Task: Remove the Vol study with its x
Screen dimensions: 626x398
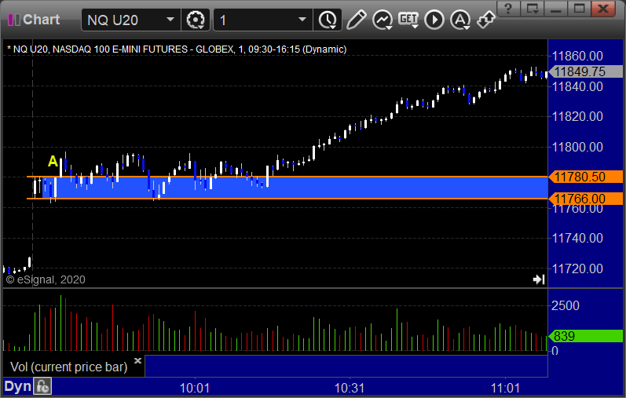Action: [137, 361]
